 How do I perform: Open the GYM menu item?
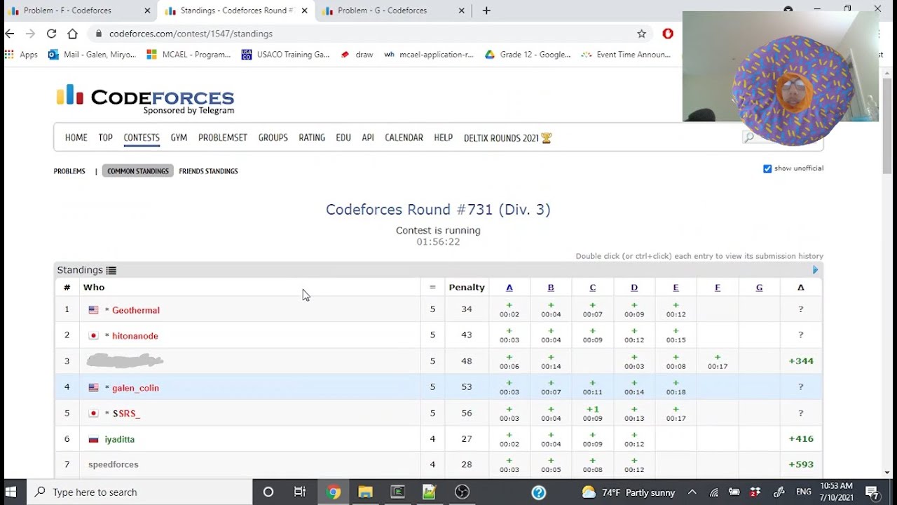coord(179,137)
